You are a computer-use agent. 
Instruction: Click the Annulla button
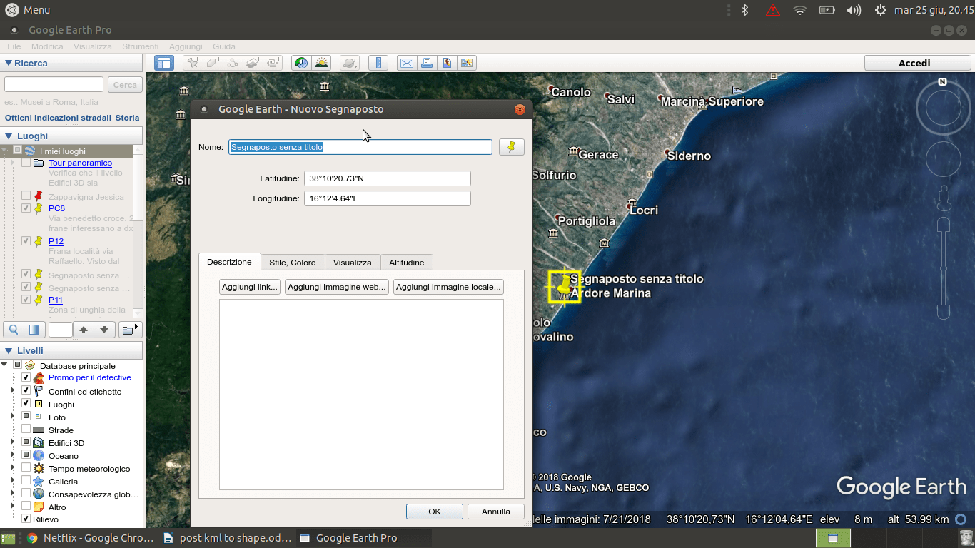(x=496, y=512)
